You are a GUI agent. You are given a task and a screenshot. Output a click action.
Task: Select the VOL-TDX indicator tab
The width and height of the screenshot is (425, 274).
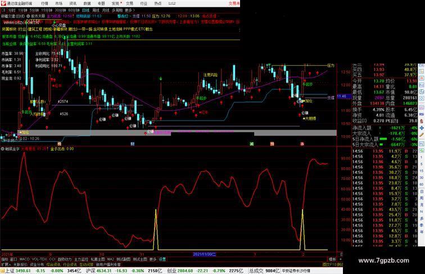39,259
